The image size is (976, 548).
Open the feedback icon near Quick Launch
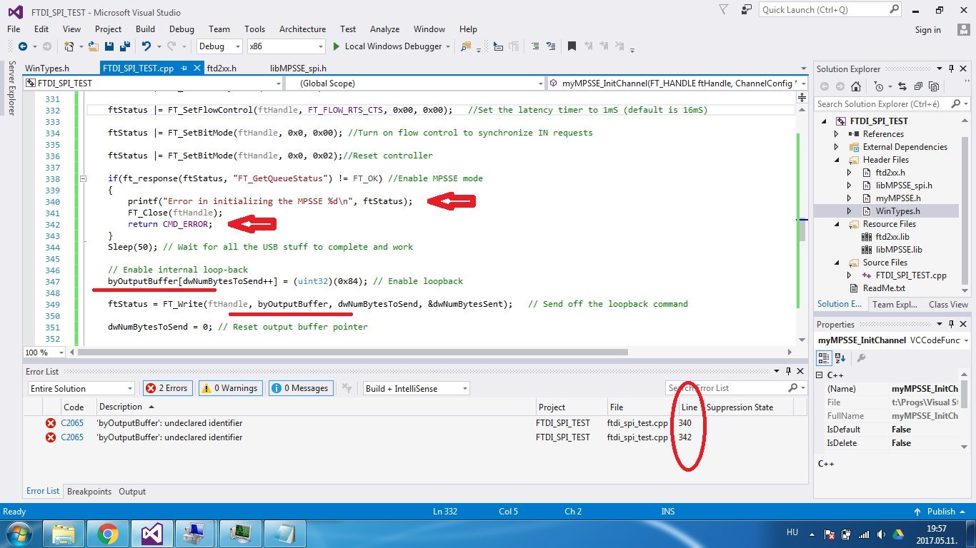point(747,10)
